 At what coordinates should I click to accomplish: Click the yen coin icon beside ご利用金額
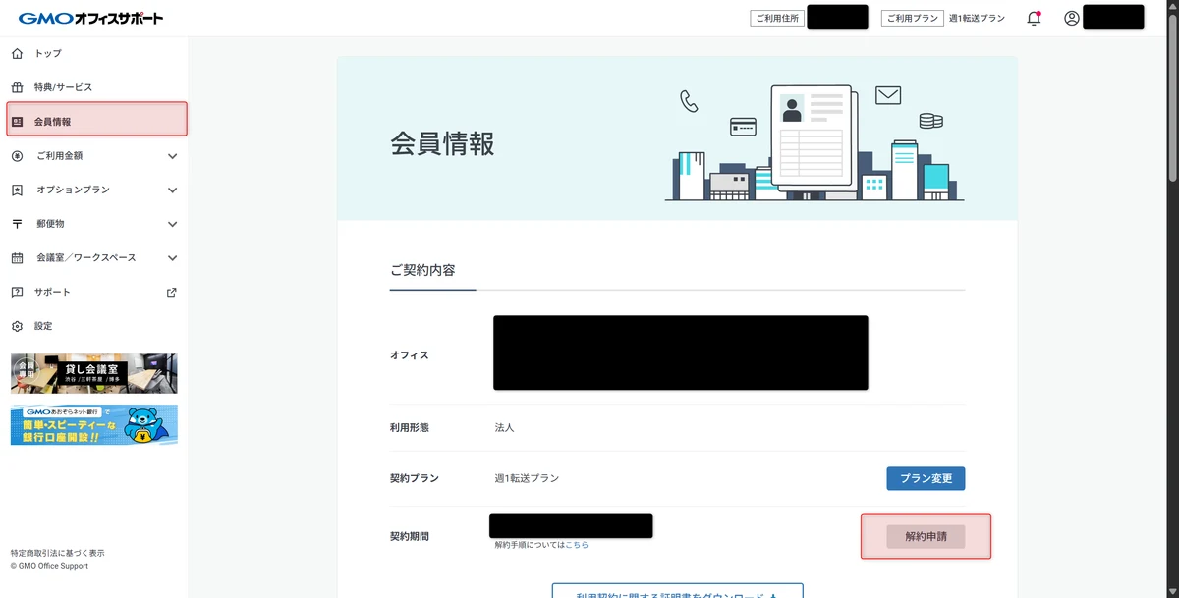tap(17, 155)
